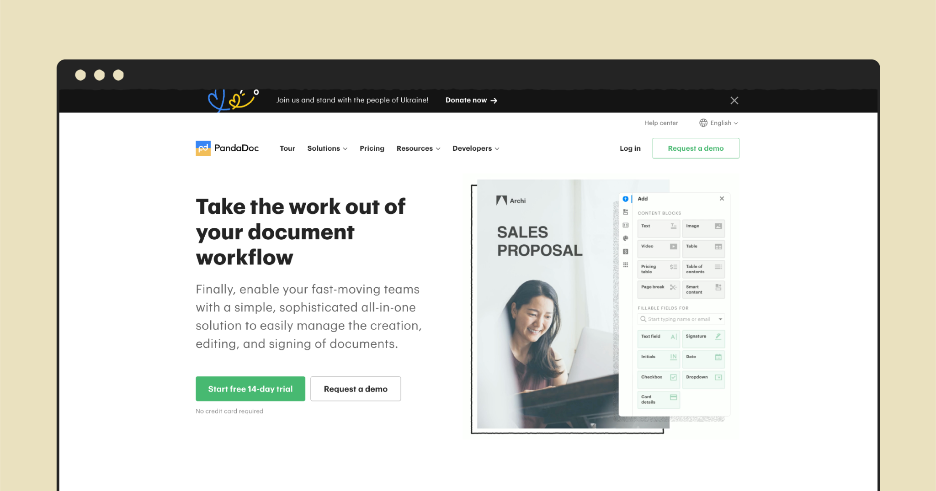
Task: Click the blue plus Add icon in the sidebar
Action: click(x=625, y=199)
